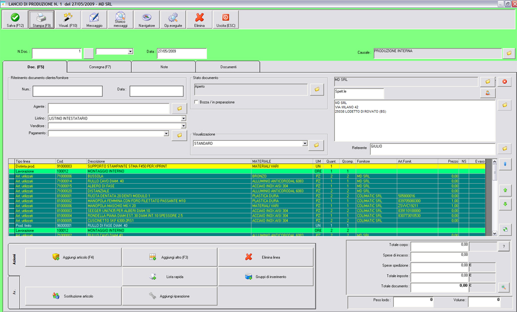Move line down with green down arrow
This screenshot has width=517, height=312.
(505, 204)
